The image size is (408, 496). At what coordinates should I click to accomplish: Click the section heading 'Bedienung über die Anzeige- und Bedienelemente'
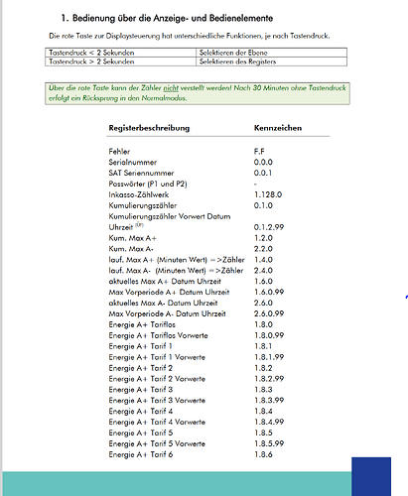click(173, 18)
